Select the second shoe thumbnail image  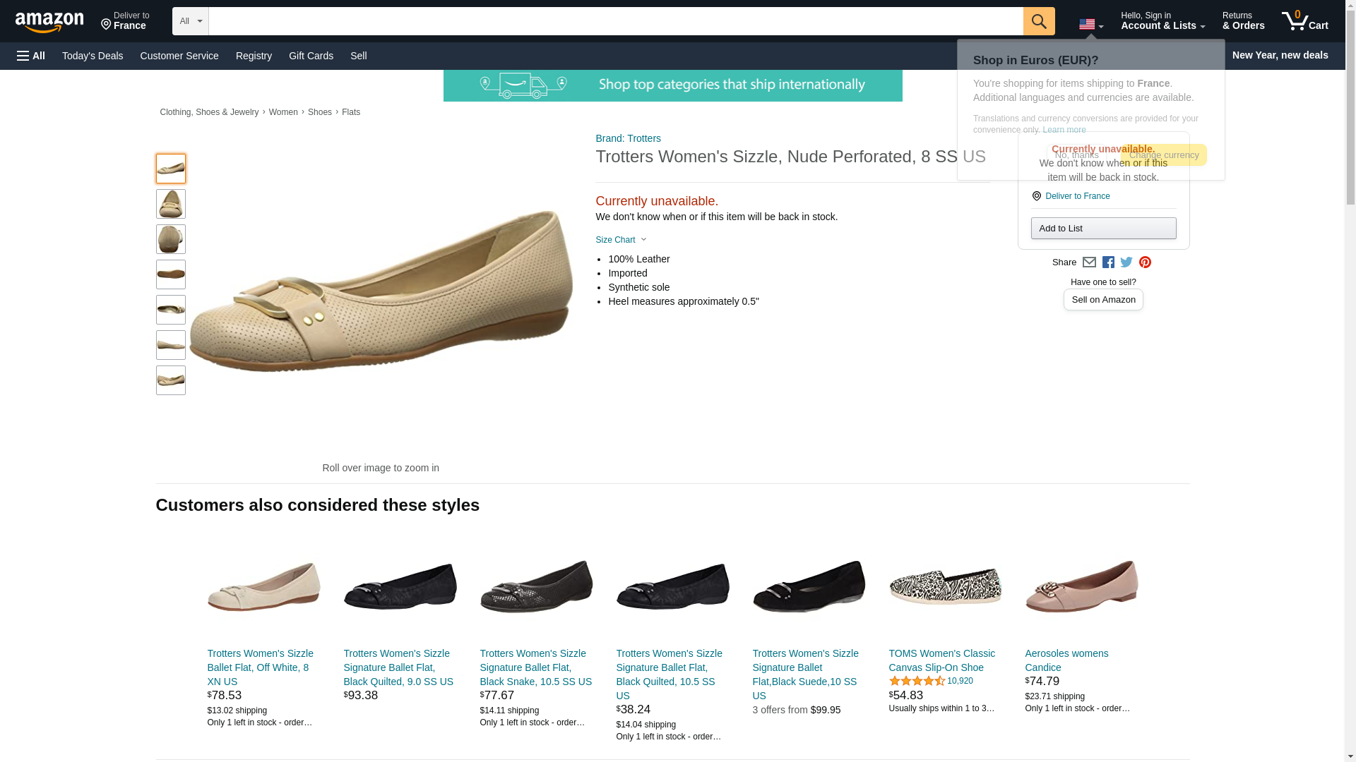pos(170,204)
